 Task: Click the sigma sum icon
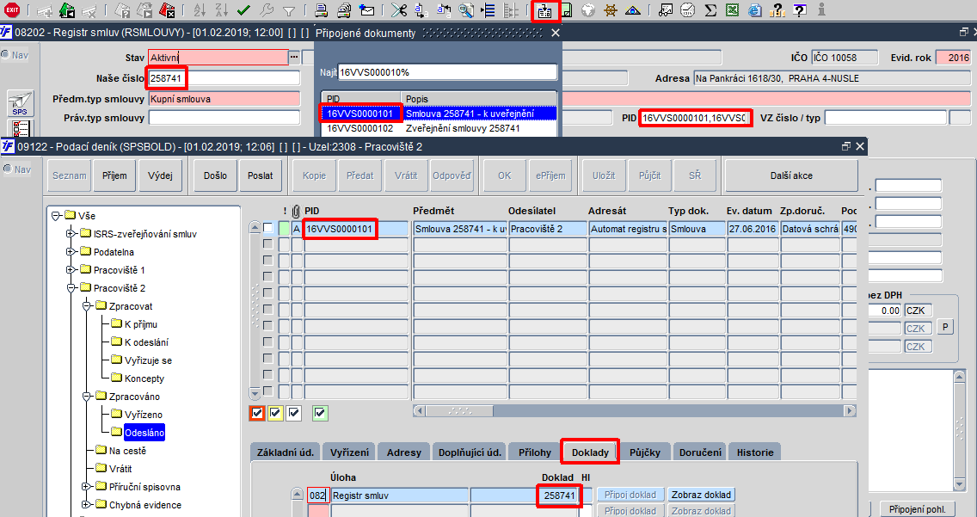tap(710, 10)
